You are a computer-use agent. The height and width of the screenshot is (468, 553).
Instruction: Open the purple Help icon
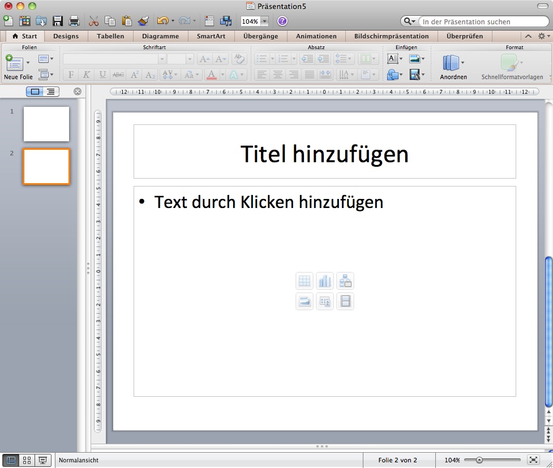[x=282, y=21]
